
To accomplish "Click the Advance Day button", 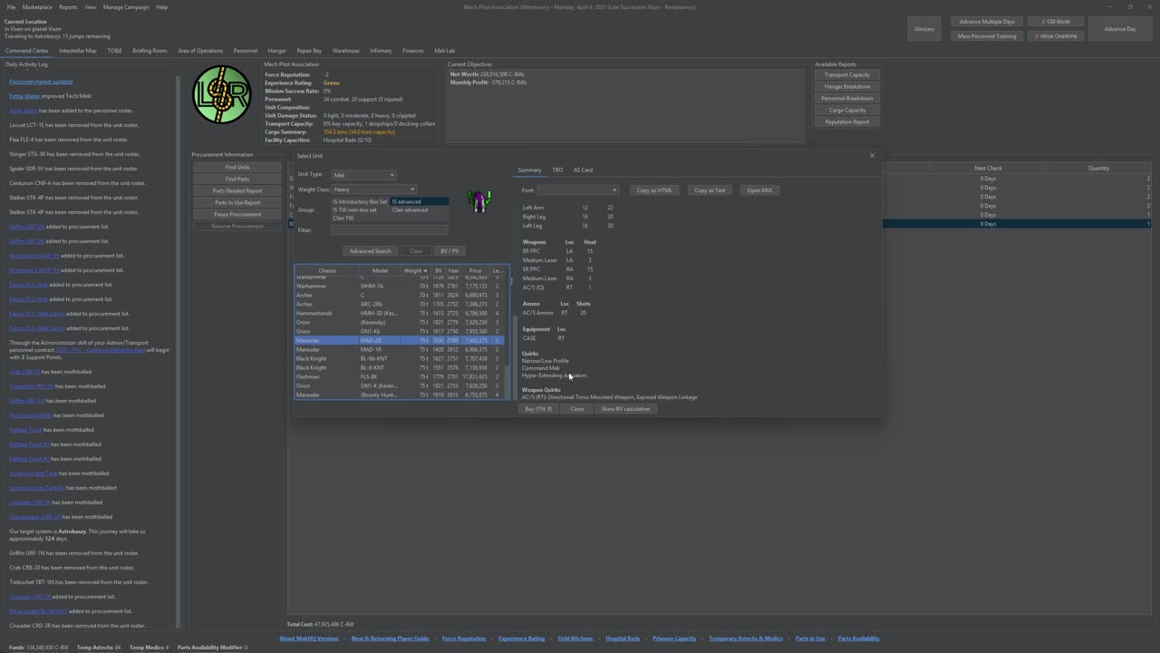I will 1120,29.
